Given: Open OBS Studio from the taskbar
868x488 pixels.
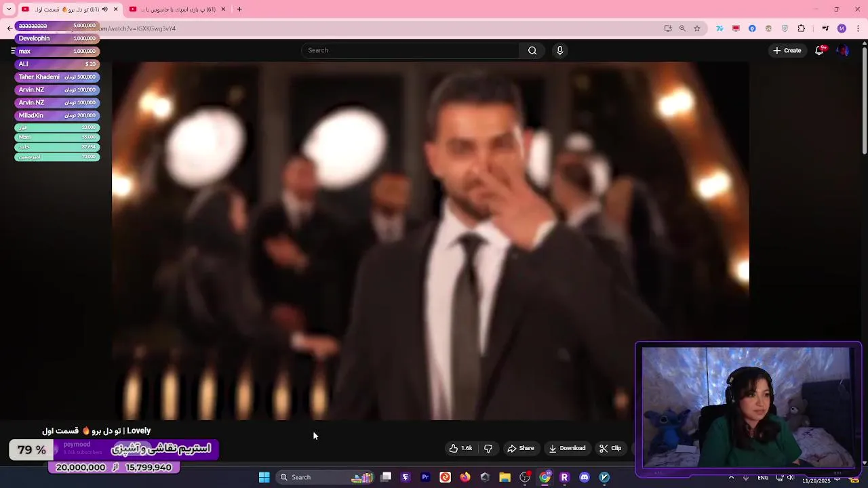Looking at the screenshot, I should 525,477.
